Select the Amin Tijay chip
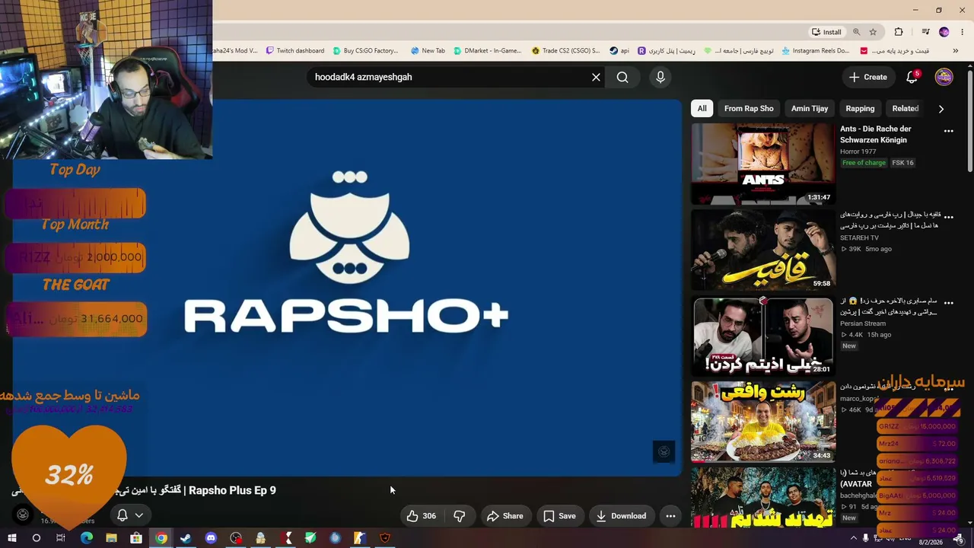974x548 pixels. tap(810, 108)
